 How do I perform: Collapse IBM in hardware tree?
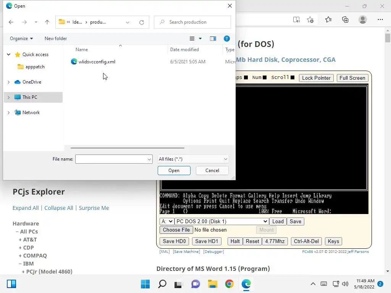point(26,264)
